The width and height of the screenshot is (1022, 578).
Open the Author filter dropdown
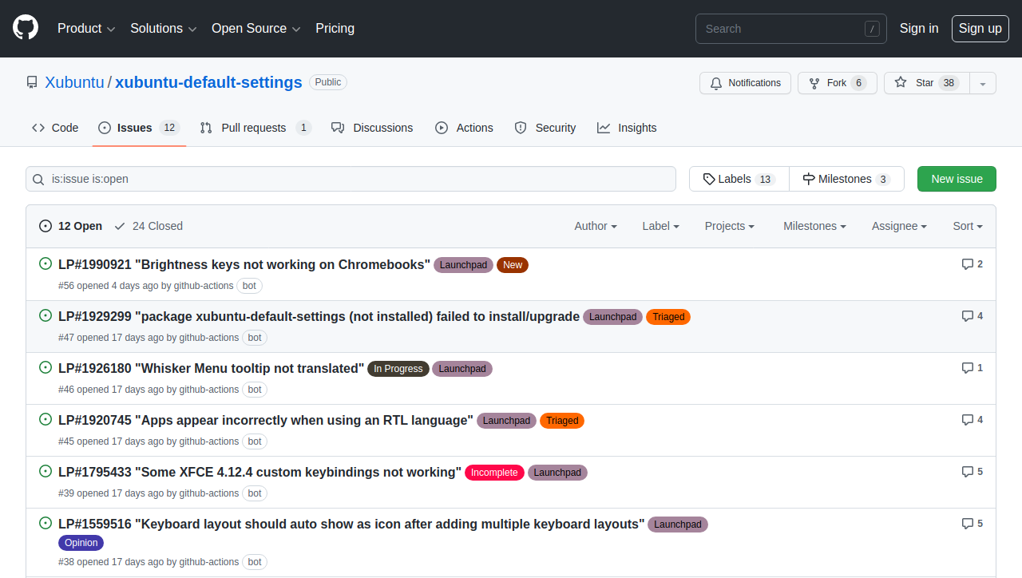(595, 226)
